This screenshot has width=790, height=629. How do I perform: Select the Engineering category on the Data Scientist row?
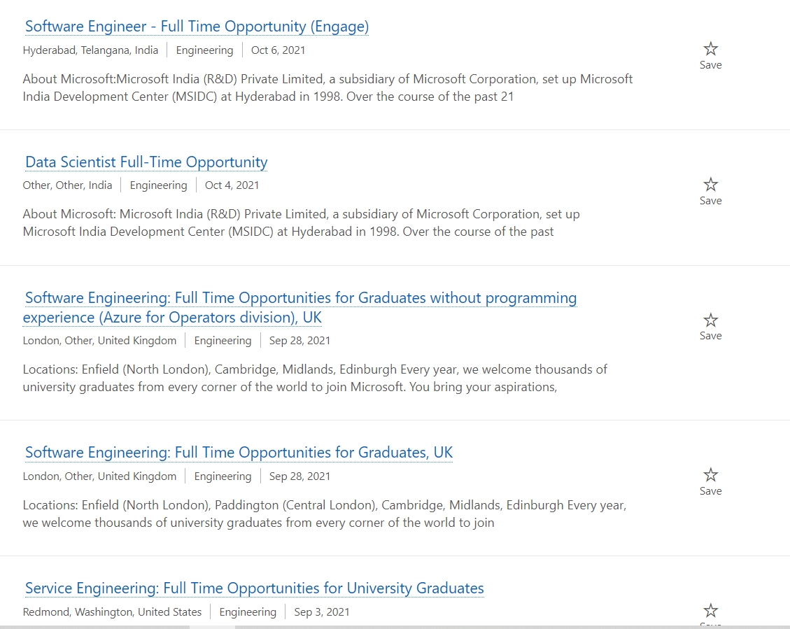click(x=158, y=185)
